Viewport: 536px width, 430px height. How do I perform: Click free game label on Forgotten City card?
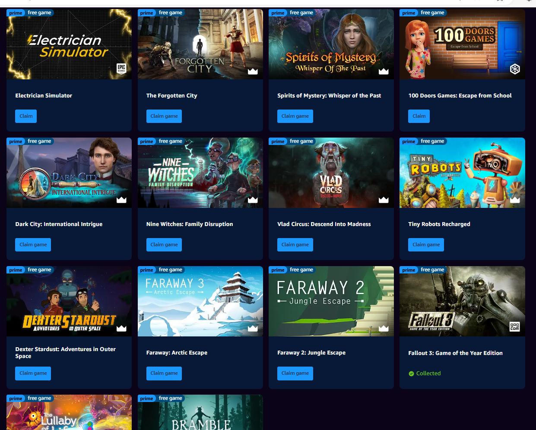point(171,13)
